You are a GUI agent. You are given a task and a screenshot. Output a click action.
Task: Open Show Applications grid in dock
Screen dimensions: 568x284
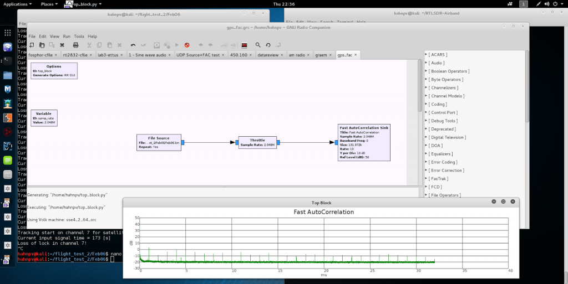click(8, 33)
